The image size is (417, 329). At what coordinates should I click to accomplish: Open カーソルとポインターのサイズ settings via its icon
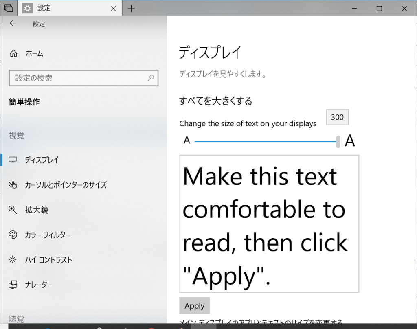coord(13,185)
